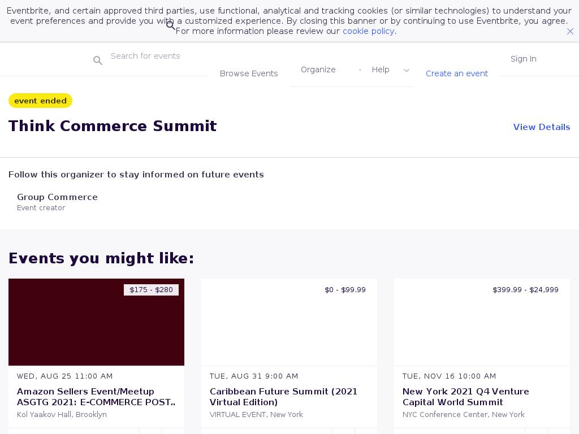Open the Group Commerce organizer profile
The height and width of the screenshot is (434, 579).
tap(57, 197)
